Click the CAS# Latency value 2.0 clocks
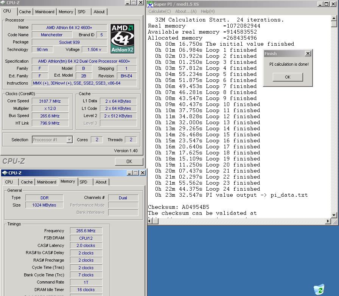This screenshot has width=339, height=296. [86, 245]
